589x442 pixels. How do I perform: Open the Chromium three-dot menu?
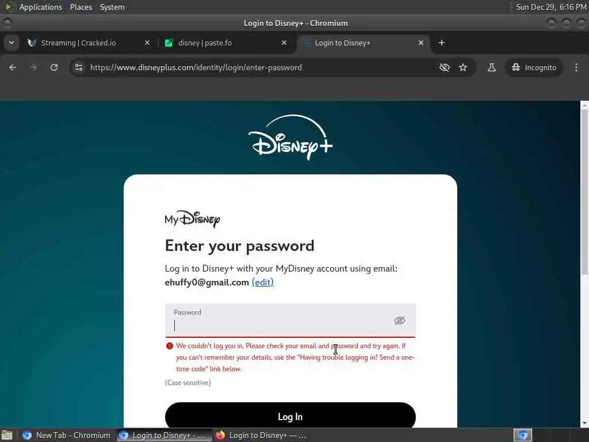click(576, 67)
